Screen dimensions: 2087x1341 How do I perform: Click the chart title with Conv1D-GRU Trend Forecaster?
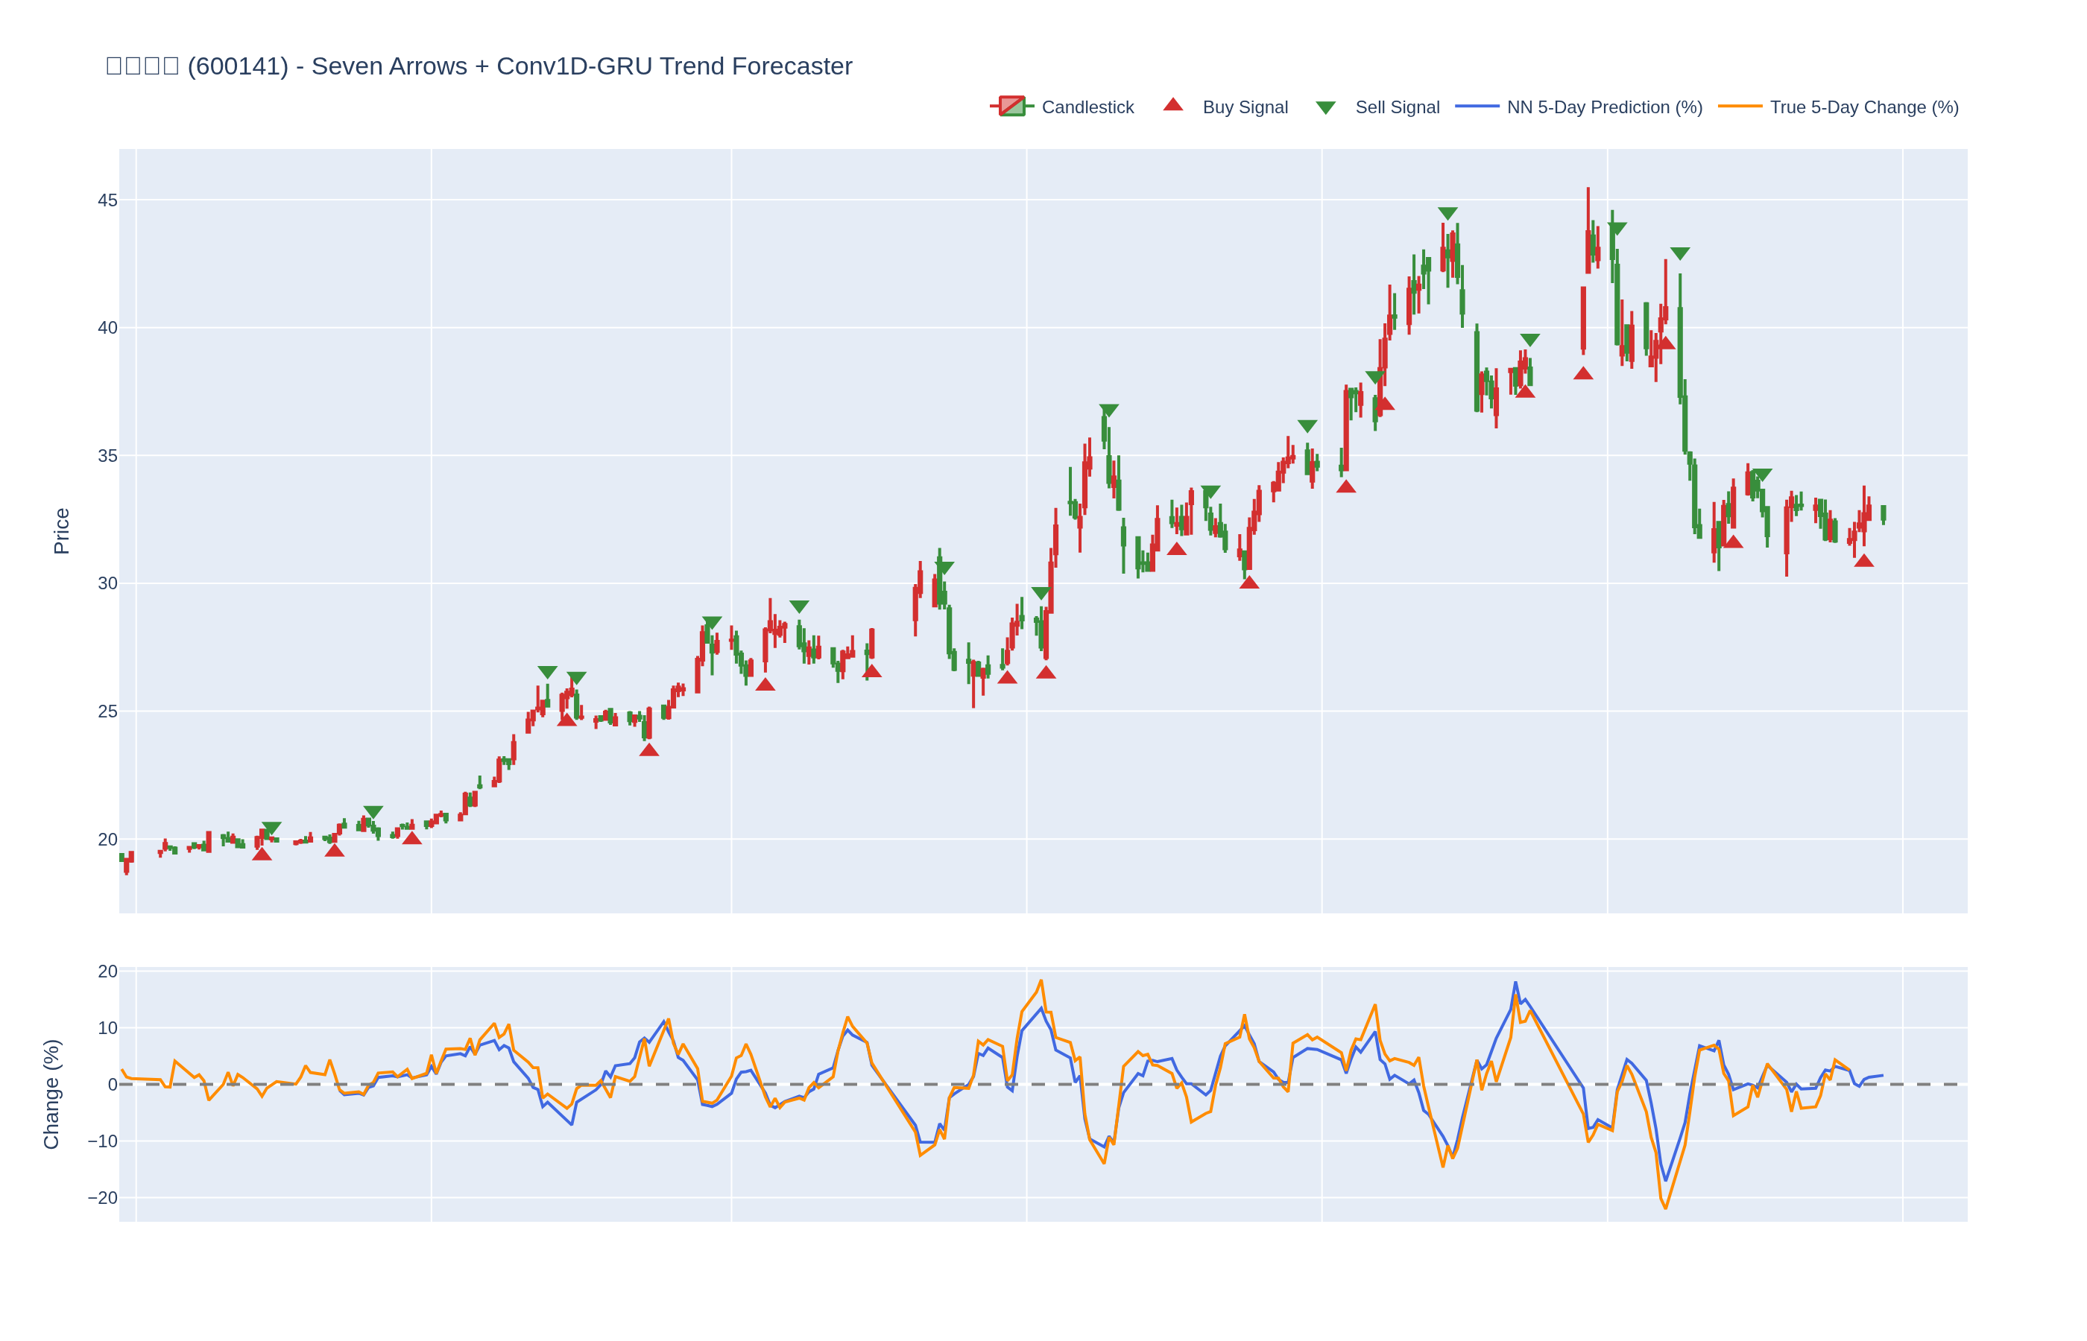(479, 66)
